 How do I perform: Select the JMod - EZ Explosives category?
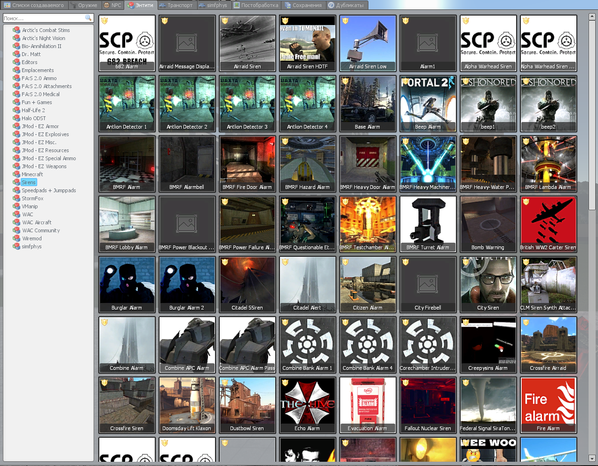point(45,134)
